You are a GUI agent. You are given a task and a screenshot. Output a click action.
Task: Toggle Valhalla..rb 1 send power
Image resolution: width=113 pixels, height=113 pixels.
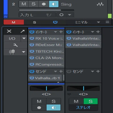32,78
